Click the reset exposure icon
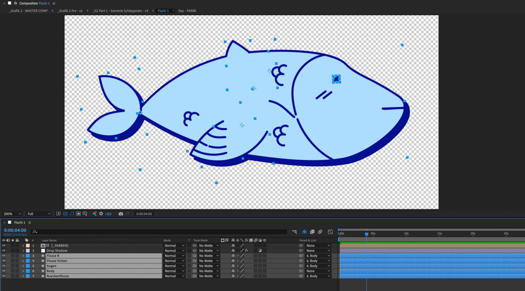The width and height of the screenshot is (525, 291). click(101, 214)
